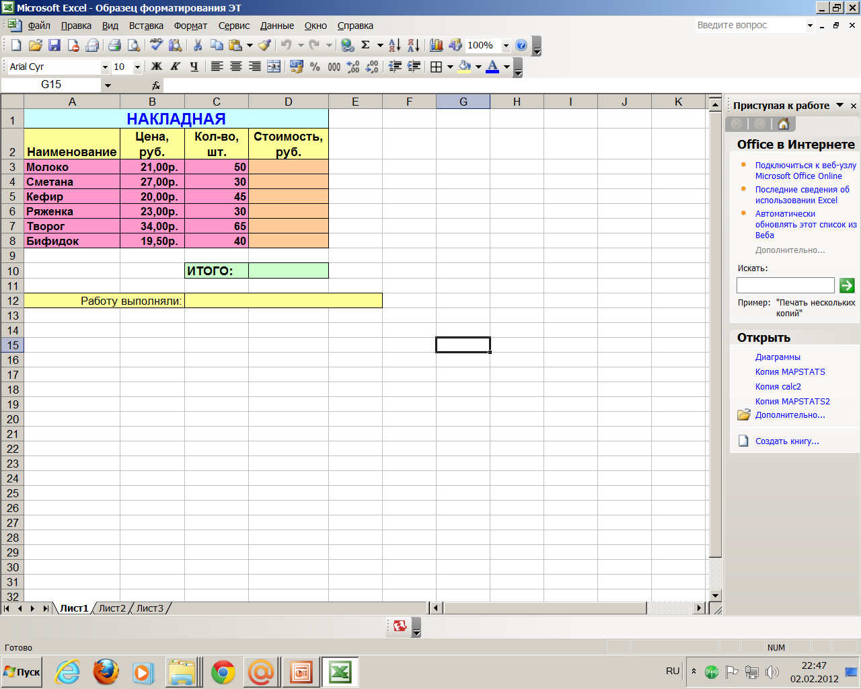Open the Chart Wizard icon
This screenshot has height=689, width=861.
(x=437, y=45)
